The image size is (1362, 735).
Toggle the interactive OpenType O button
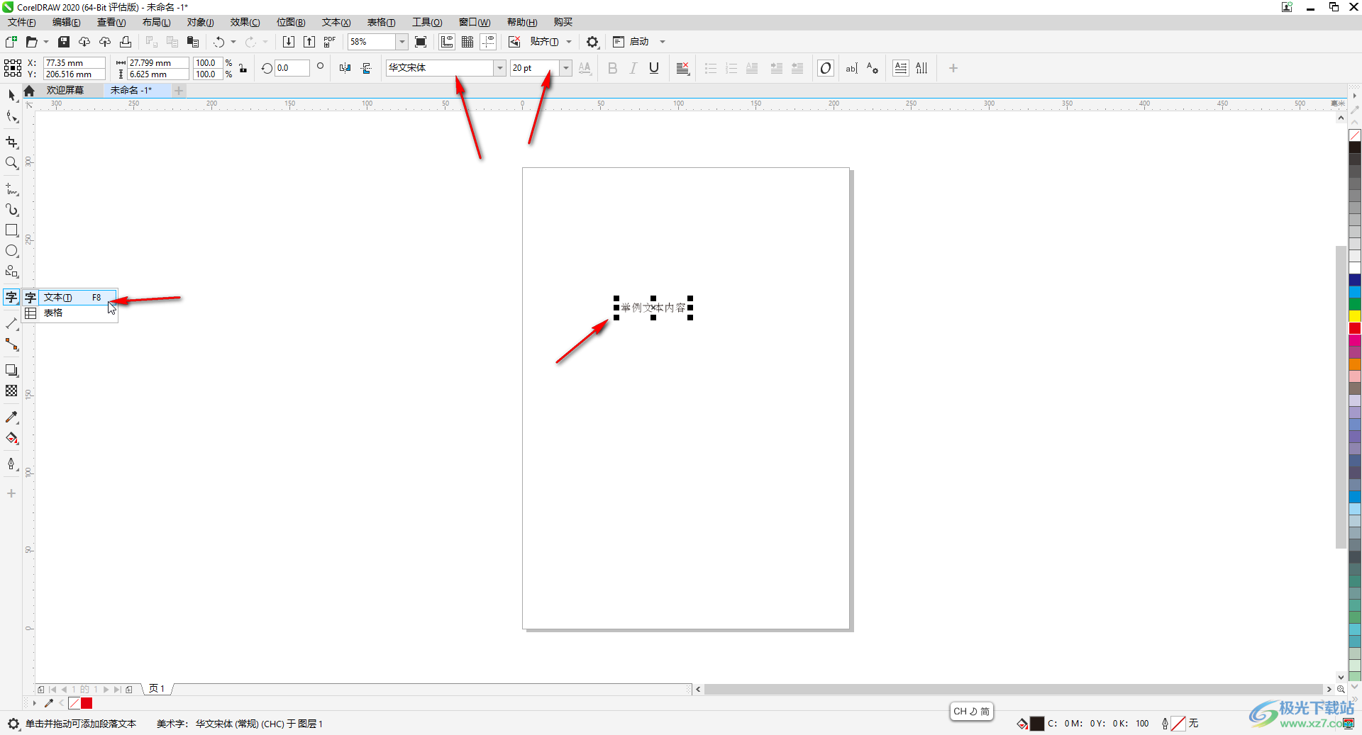[826, 68]
